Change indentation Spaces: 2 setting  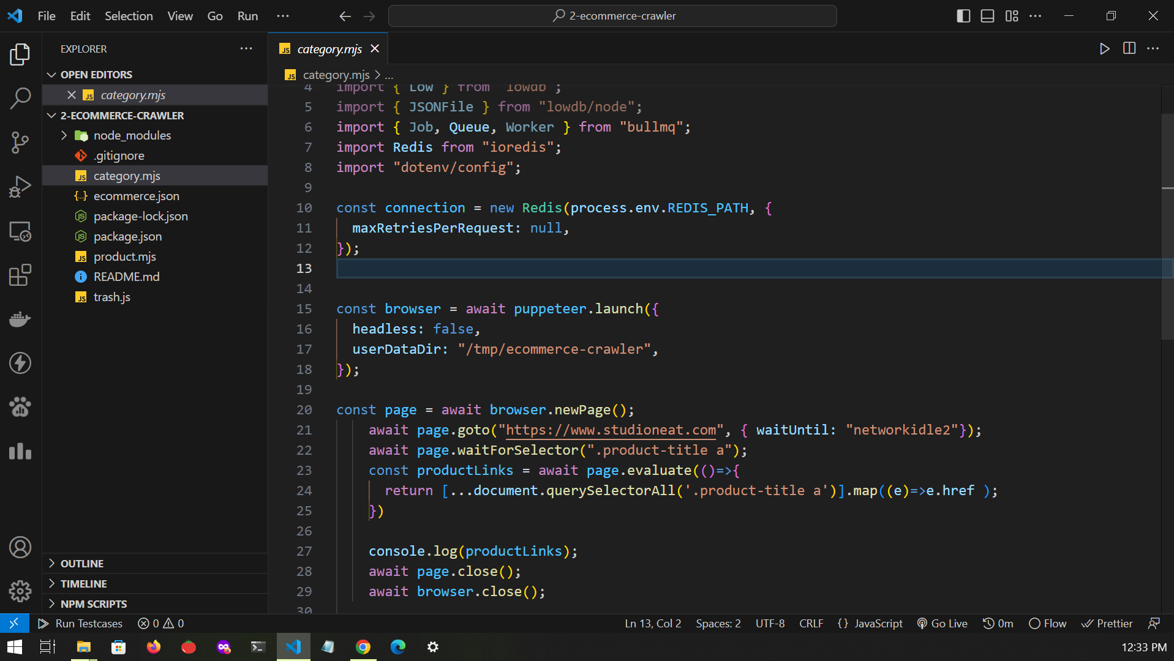tap(718, 623)
